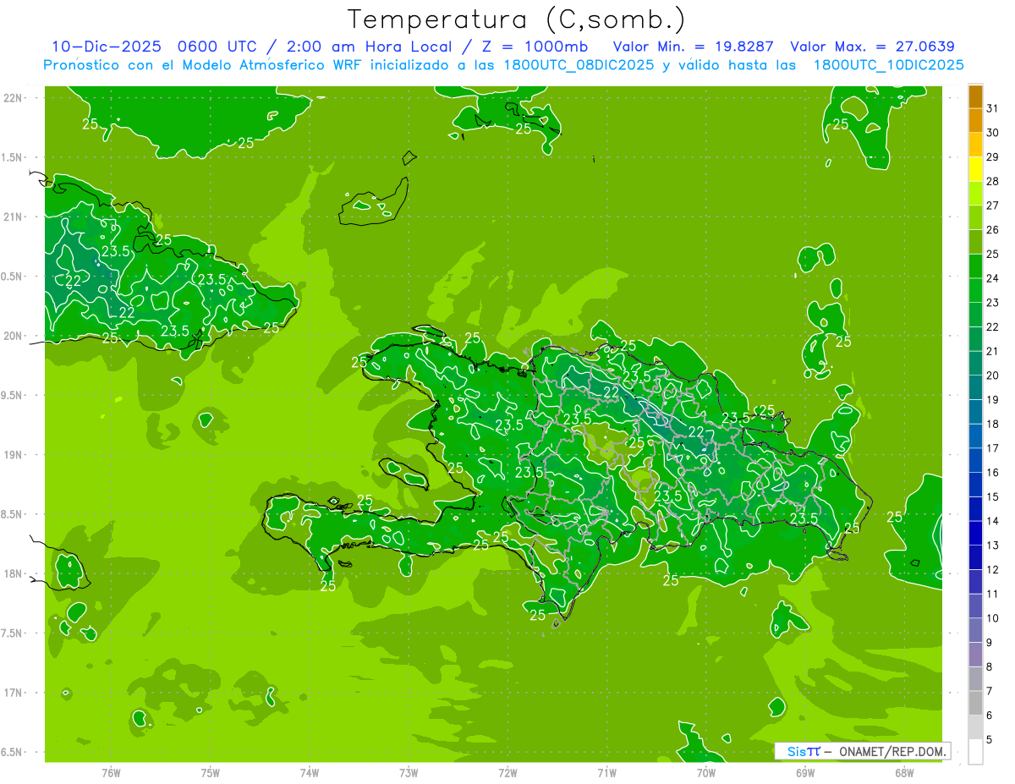Click the "22N" latitude axis label

pyautogui.click(x=13, y=98)
